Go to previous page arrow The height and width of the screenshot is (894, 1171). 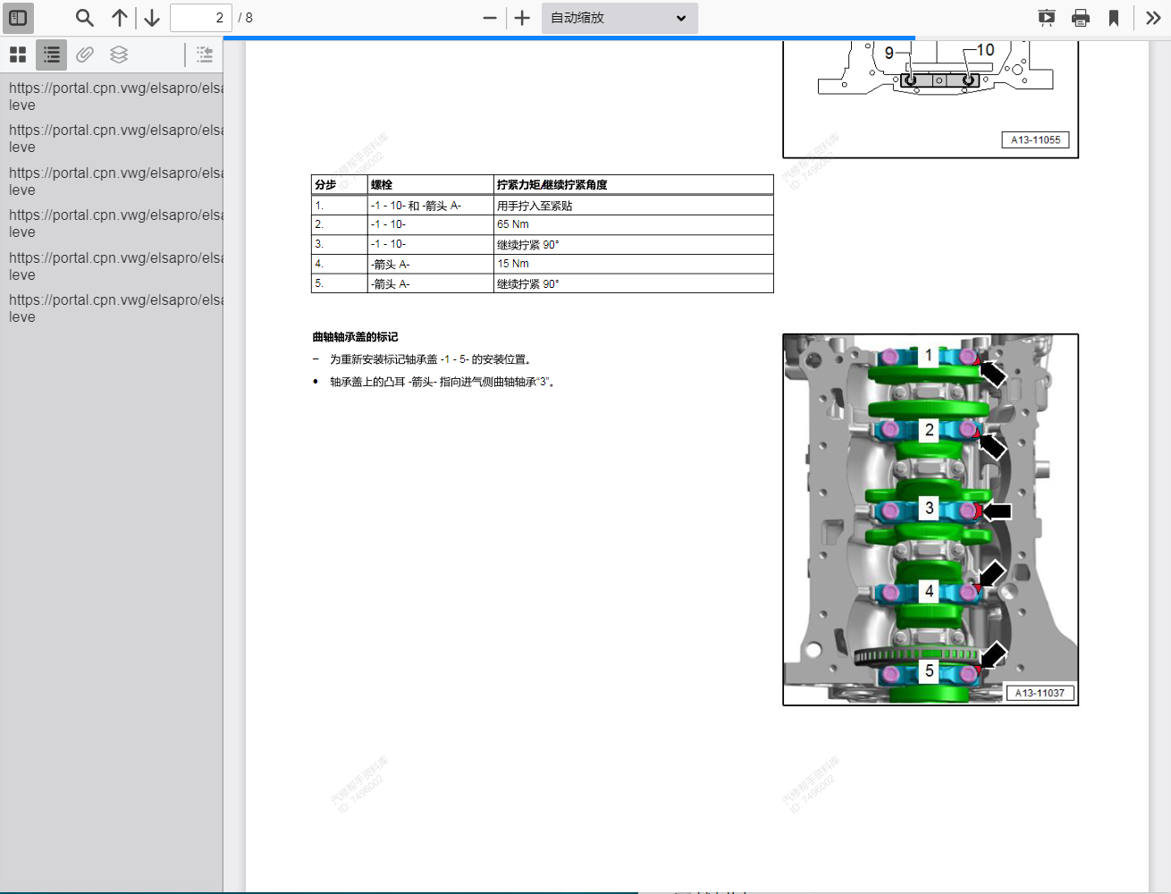pos(120,18)
